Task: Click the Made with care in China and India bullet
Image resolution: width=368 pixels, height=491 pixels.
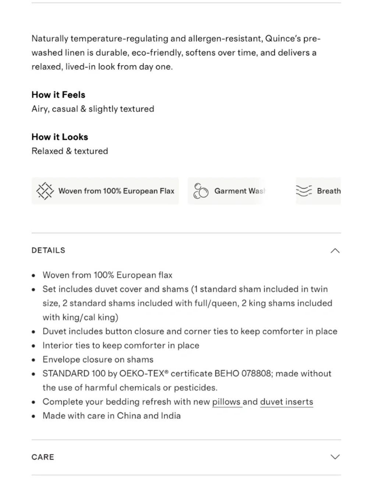Action: tap(112, 416)
